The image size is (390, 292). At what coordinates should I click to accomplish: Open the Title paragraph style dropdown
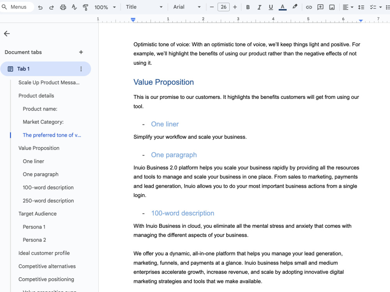click(x=144, y=7)
